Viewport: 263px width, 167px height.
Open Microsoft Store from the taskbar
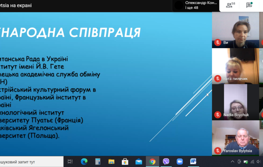(x=125, y=162)
